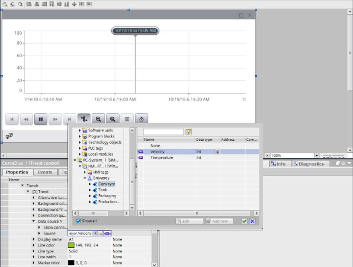Click the zoom out magnifier icon
353x267 pixels.
tap(98, 119)
